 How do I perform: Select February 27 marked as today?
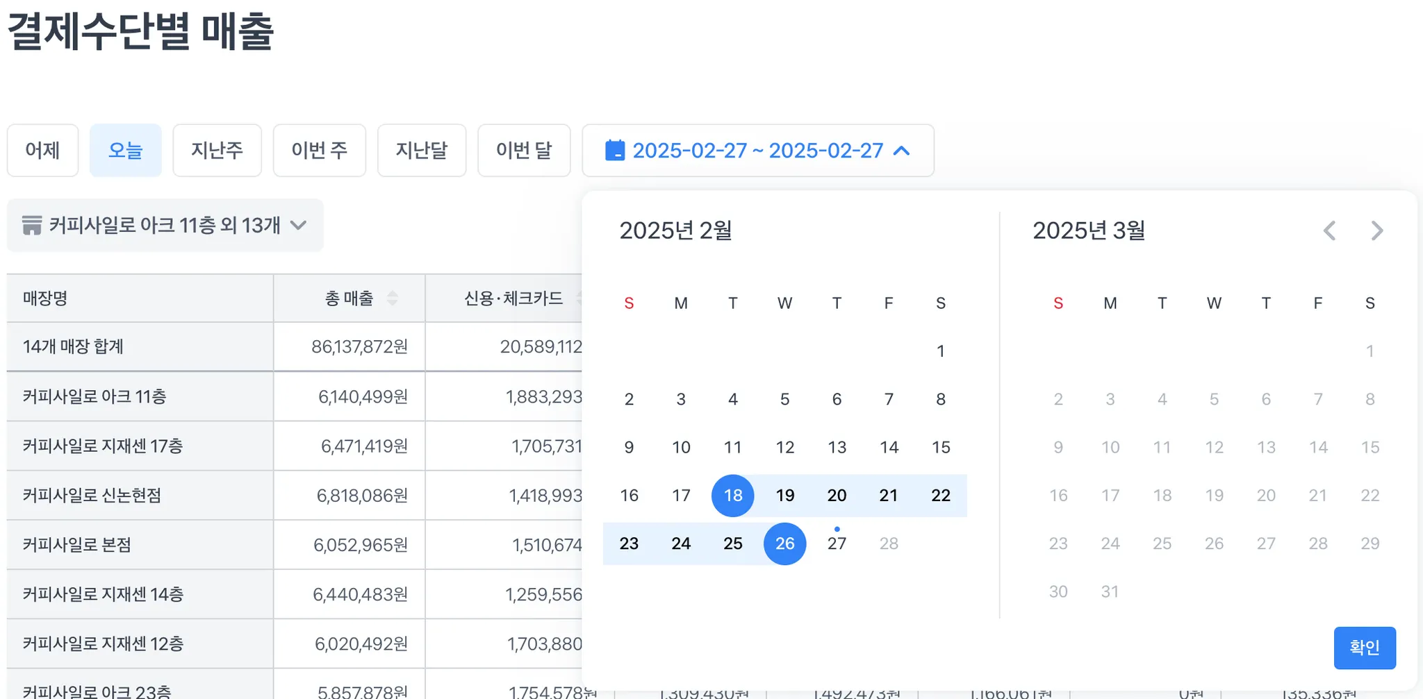coord(837,544)
